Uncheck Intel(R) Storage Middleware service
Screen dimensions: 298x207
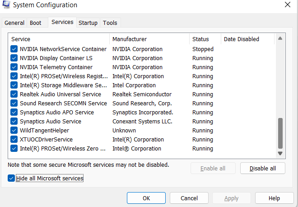pyautogui.click(x=14, y=85)
